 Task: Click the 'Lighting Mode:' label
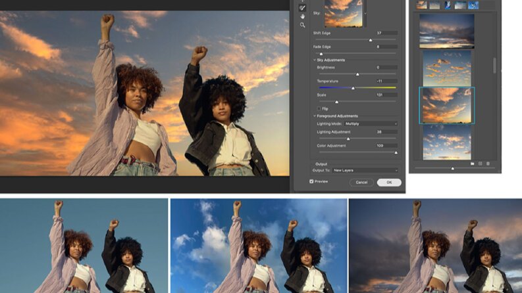(x=329, y=124)
